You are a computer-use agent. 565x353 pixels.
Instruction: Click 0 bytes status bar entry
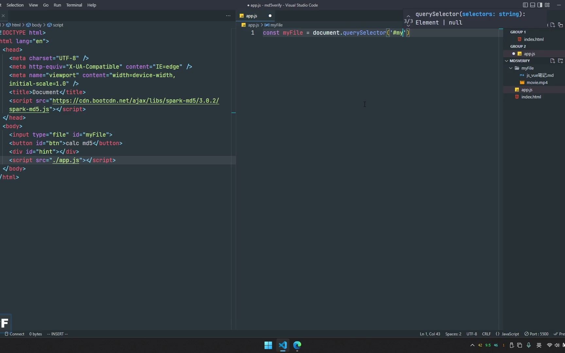pyautogui.click(x=36, y=334)
